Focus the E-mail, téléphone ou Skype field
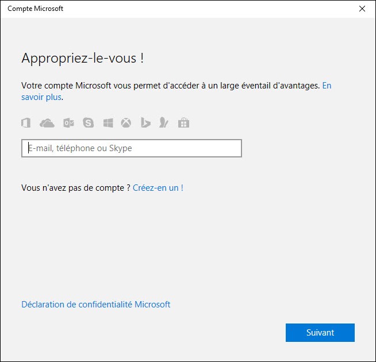The height and width of the screenshot is (362, 376). click(x=131, y=148)
